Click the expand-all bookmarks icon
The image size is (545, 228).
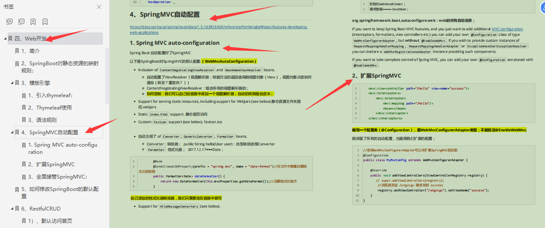(9, 21)
